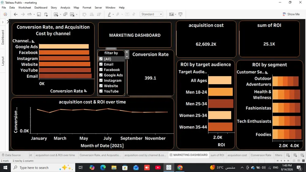Click sort icon next to Conversion Rate axis
Screen dimensions: 306x172
(x=85, y=91)
